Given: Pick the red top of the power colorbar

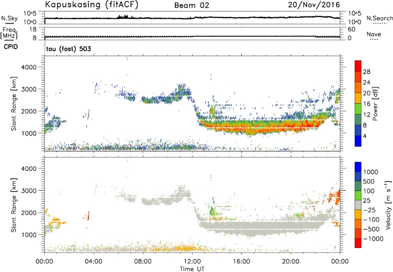Looking at the screenshot, I should 358,66.
